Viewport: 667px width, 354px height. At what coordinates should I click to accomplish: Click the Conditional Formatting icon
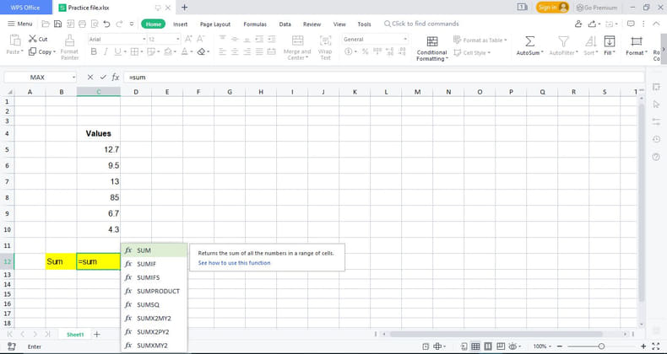[431, 40]
